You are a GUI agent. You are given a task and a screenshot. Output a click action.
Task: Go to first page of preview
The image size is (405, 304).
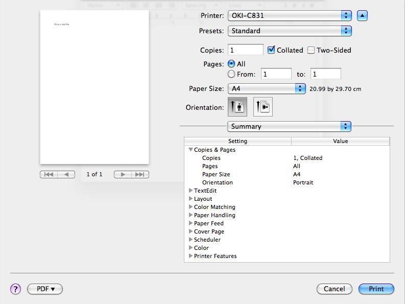coord(49,175)
